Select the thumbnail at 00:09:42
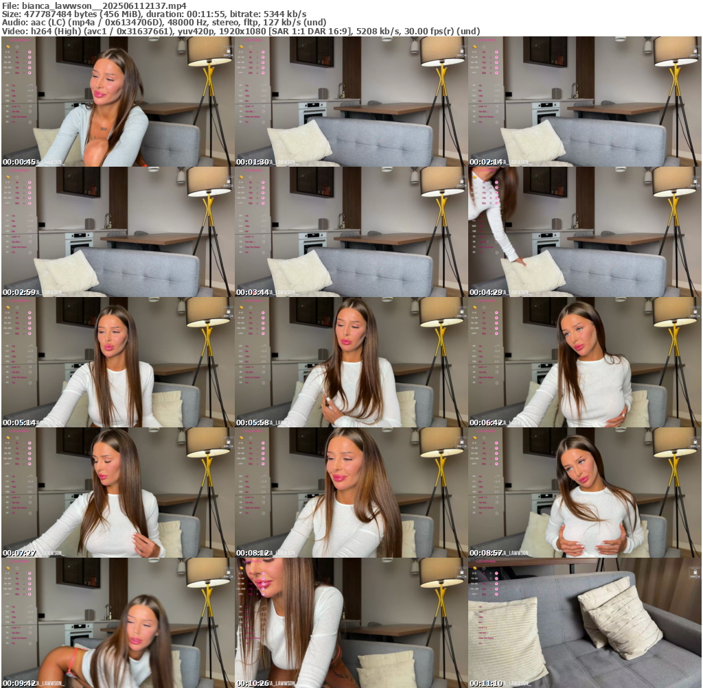703x688 pixels. (x=117, y=623)
